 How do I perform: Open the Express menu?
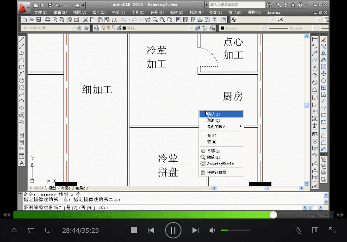tap(274, 12)
